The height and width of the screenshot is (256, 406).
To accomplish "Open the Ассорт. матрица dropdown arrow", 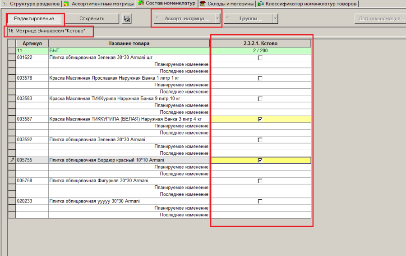I will point(217,18).
